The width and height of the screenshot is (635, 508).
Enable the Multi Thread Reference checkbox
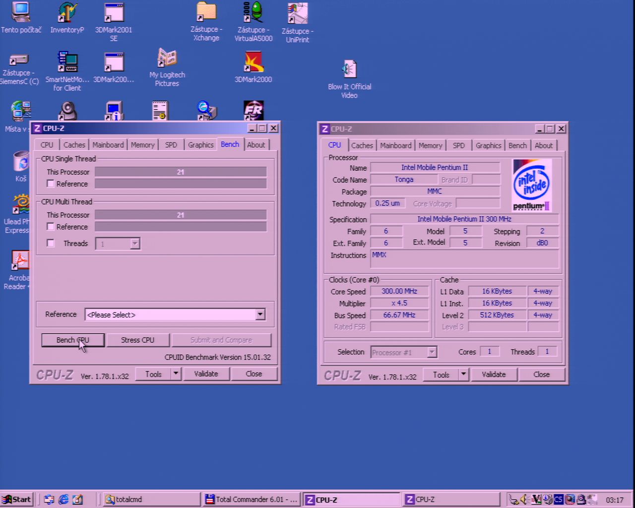pyautogui.click(x=51, y=227)
